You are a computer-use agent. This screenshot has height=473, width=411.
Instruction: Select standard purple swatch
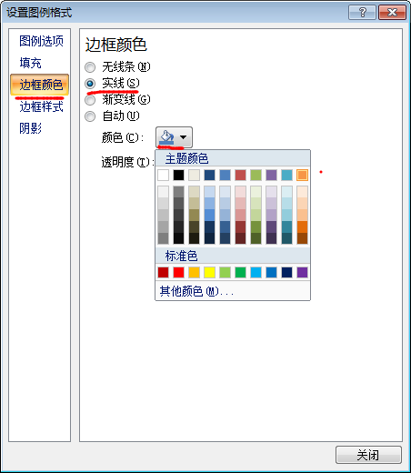pos(302,272)
